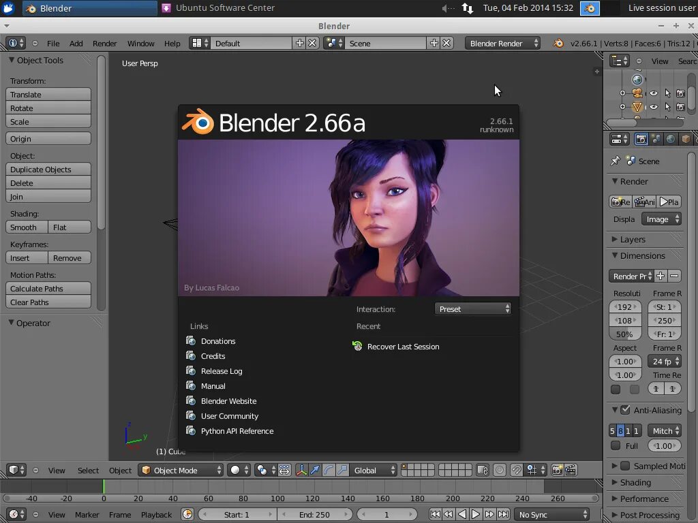
Task: Add a new screen layout with plus icon
Action: (300, 43)
